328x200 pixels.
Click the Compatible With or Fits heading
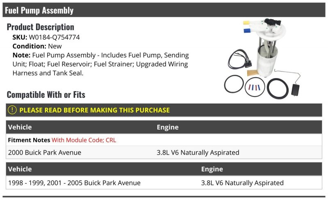(x=46, y=94)
